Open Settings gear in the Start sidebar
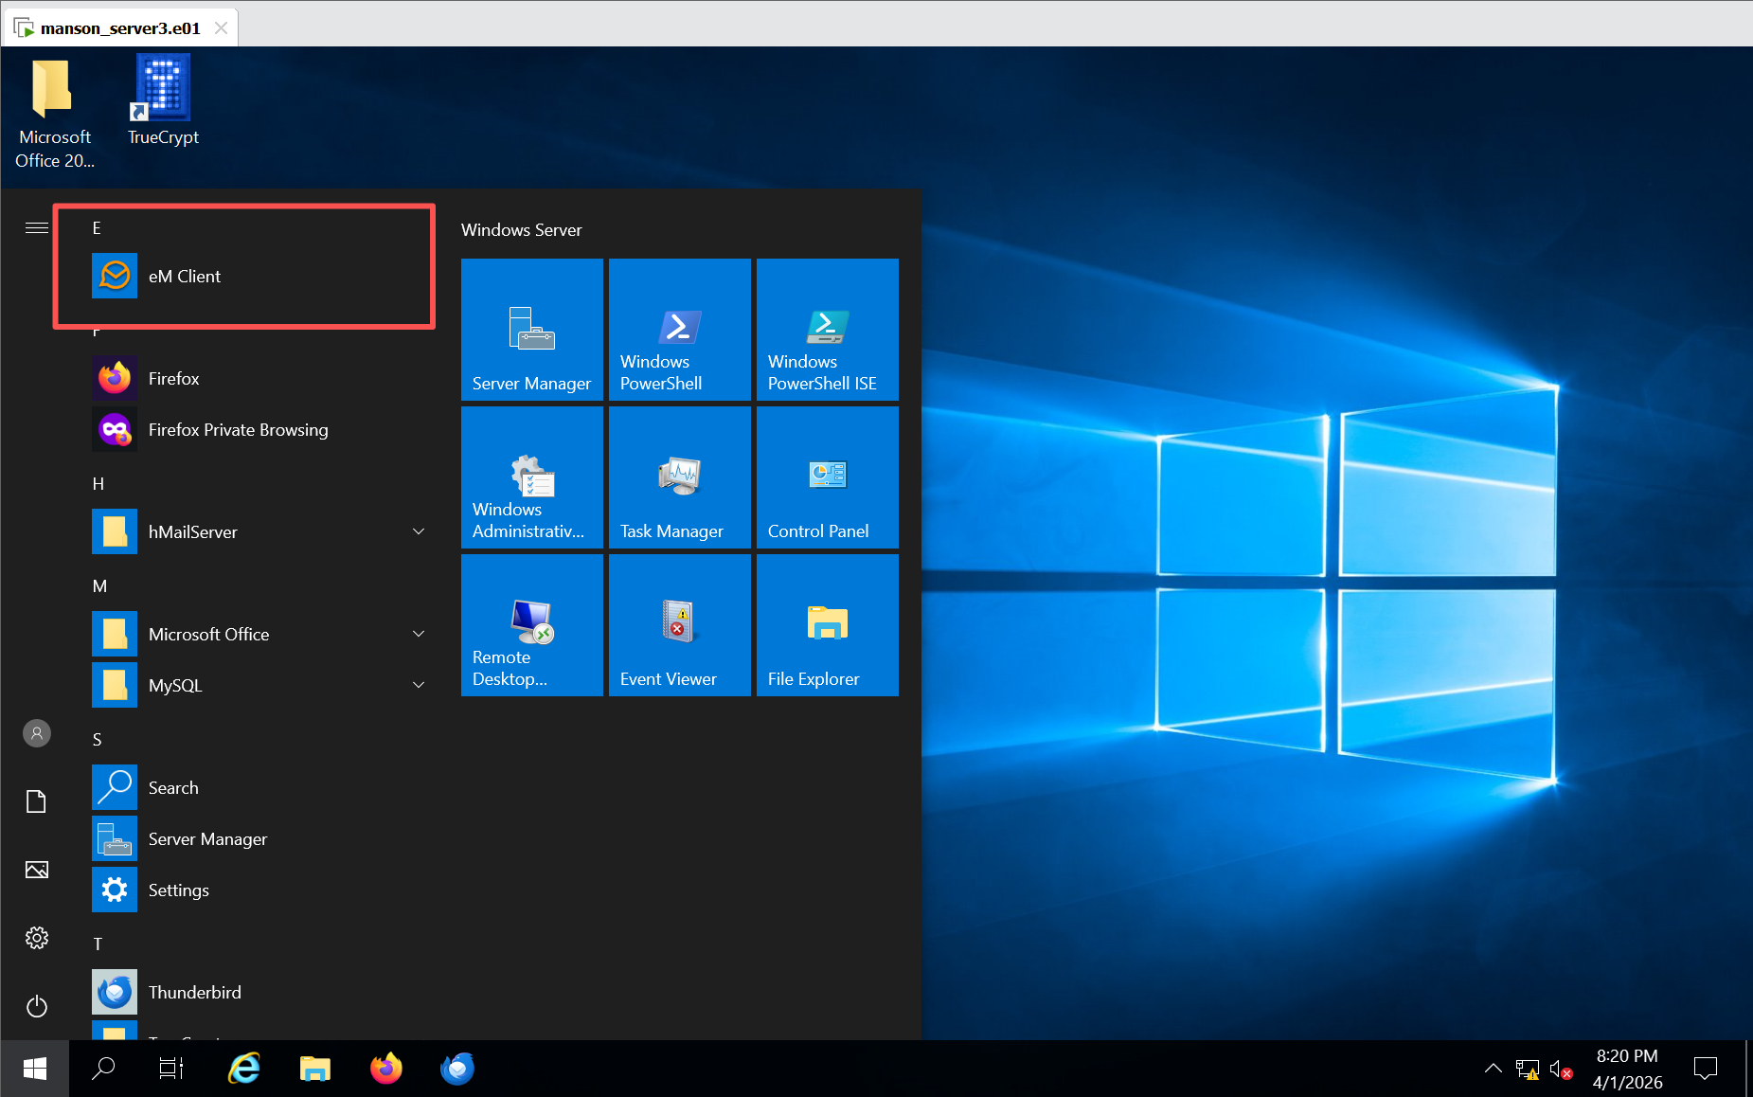This screenshot has width=1753, height=1097. click(37, 938)
